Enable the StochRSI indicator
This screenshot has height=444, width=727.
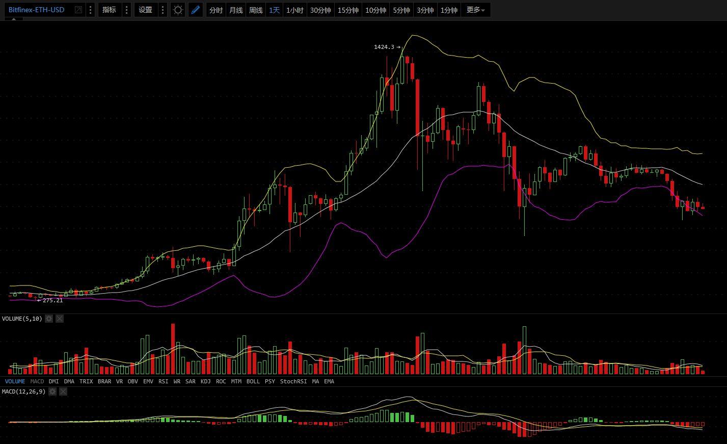click(x=293, y=381)
